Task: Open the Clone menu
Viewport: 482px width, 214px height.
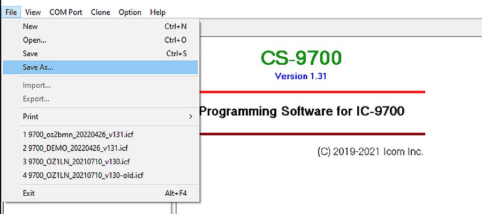Action: pos(101,12)
